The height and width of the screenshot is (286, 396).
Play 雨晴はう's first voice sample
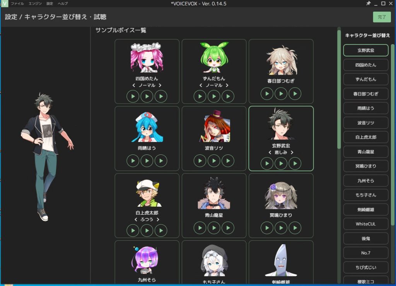(133, 161)
